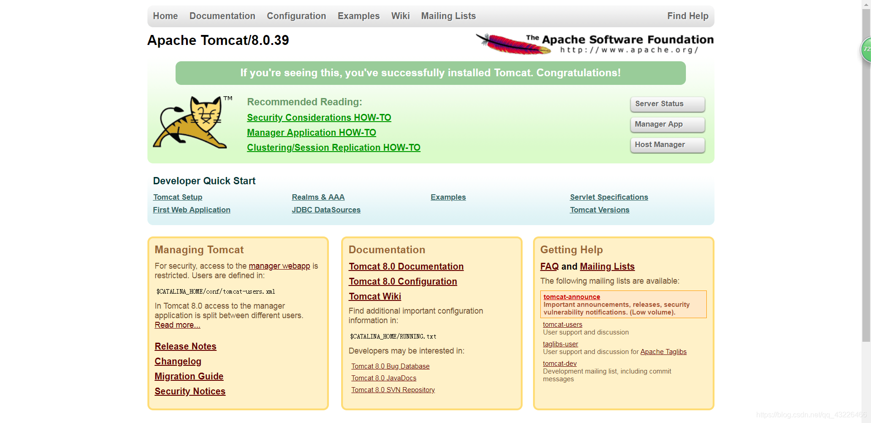This screenshot has height=423, width=871.
Task: Click the Server Status button
Action: pyautogui.click(x=667, y=104)
